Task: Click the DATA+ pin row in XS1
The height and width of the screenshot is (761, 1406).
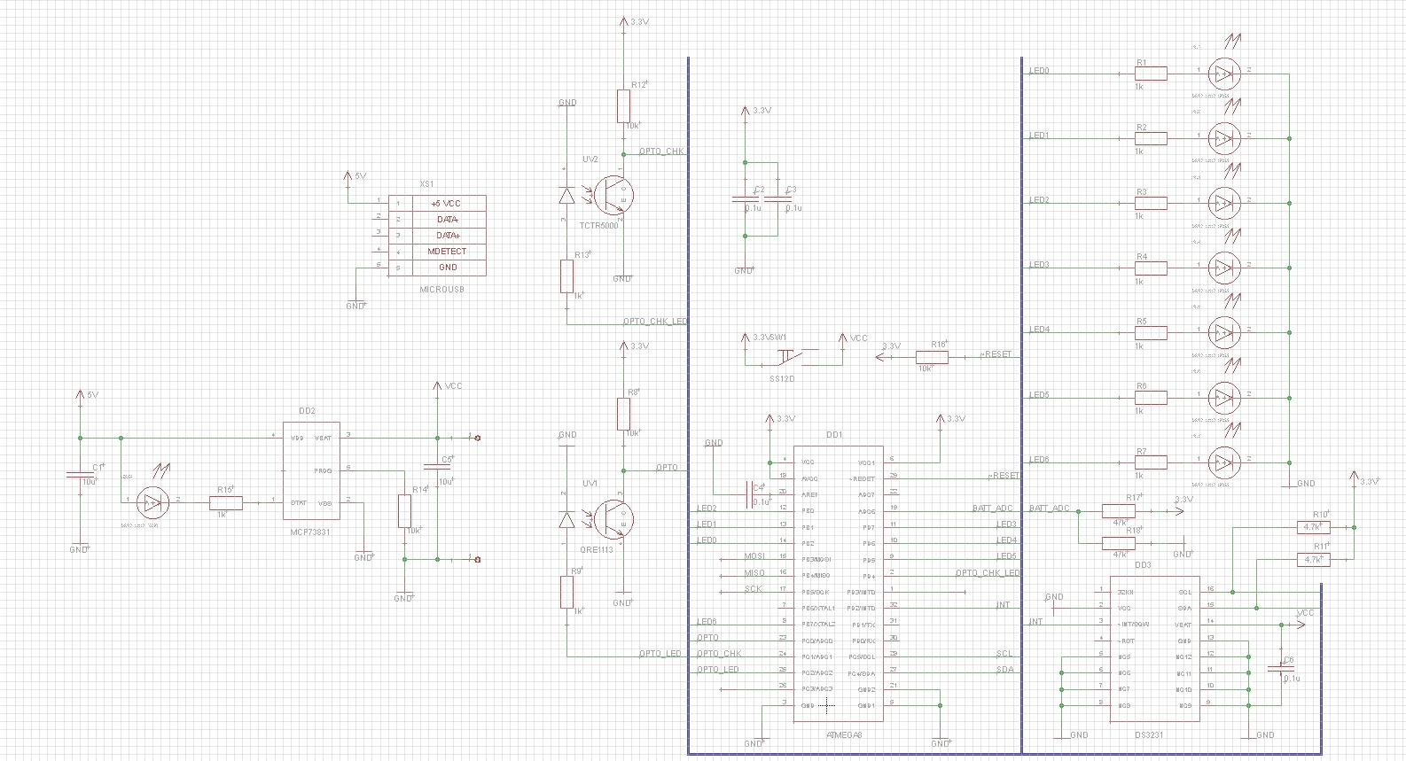Action: 437,236
